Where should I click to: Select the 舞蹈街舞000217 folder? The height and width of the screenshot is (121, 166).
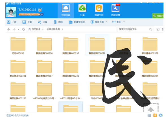(x=44, y=68)
